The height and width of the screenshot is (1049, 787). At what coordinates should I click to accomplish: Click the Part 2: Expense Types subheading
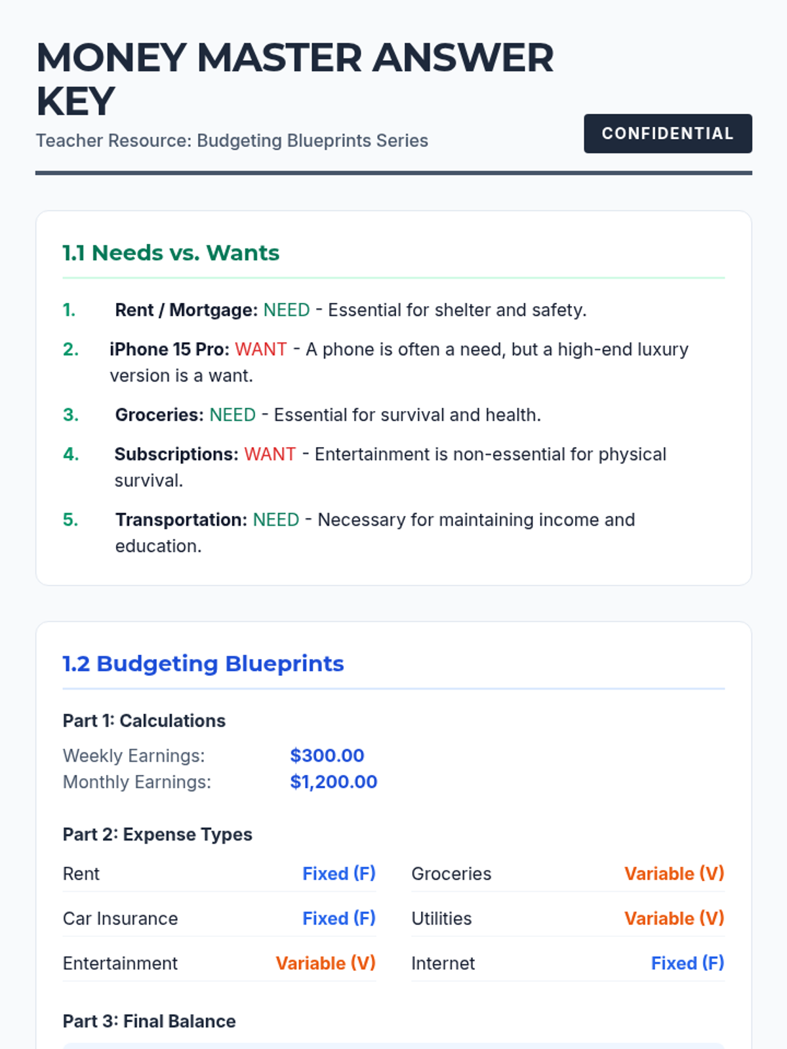(x=157, y=835)
